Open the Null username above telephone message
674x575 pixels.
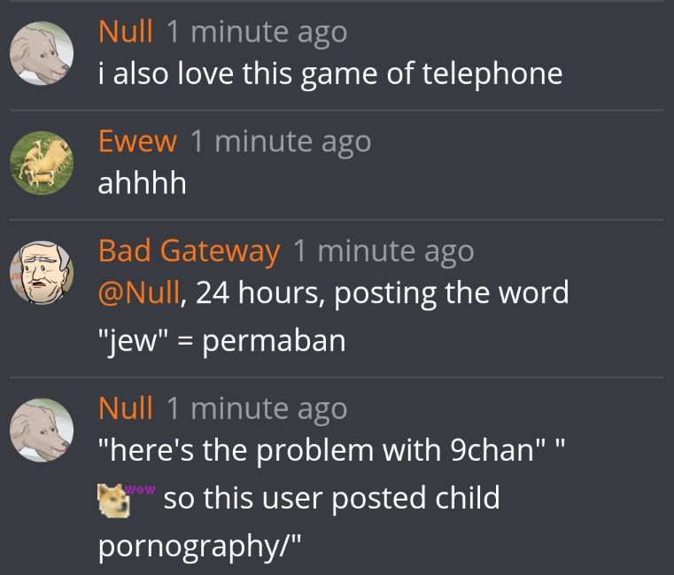pyautogui.click(x=126, y=32)
